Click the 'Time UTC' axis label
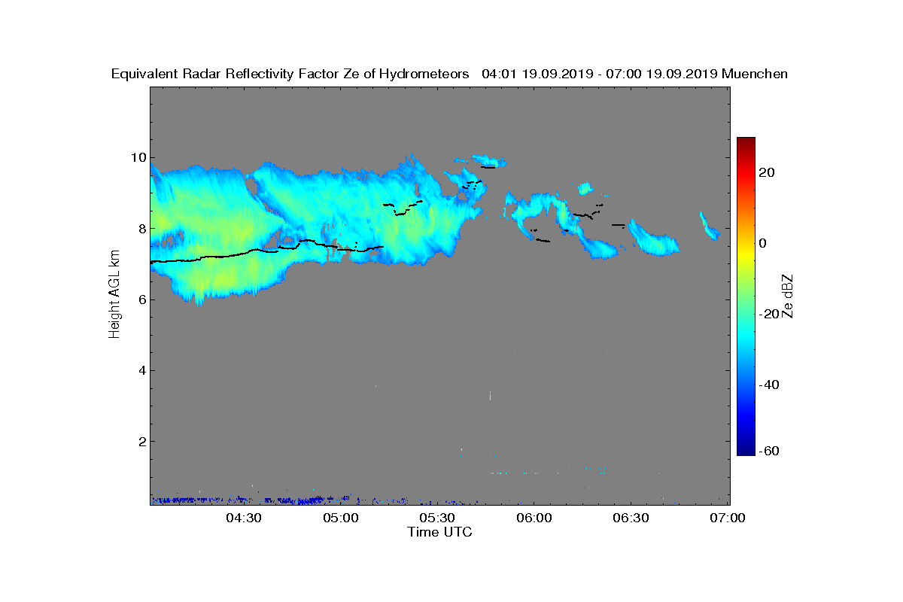Viewport: 903px width, 602px height. click(x=440, y=532)
